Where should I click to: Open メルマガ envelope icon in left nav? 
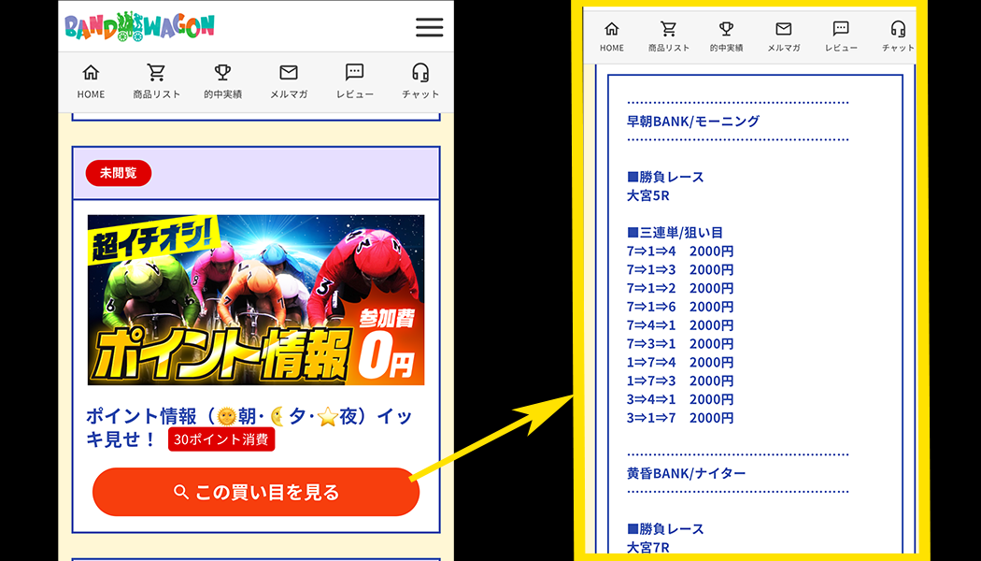pos(289,73)
